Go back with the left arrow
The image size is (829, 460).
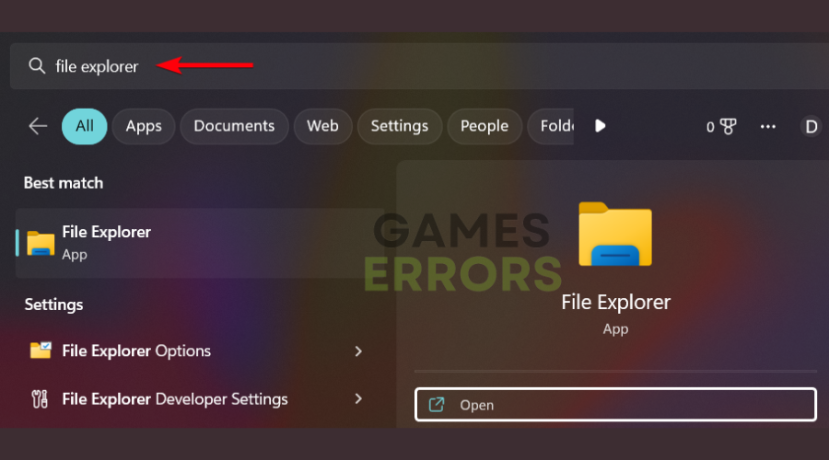click(38, 126)
